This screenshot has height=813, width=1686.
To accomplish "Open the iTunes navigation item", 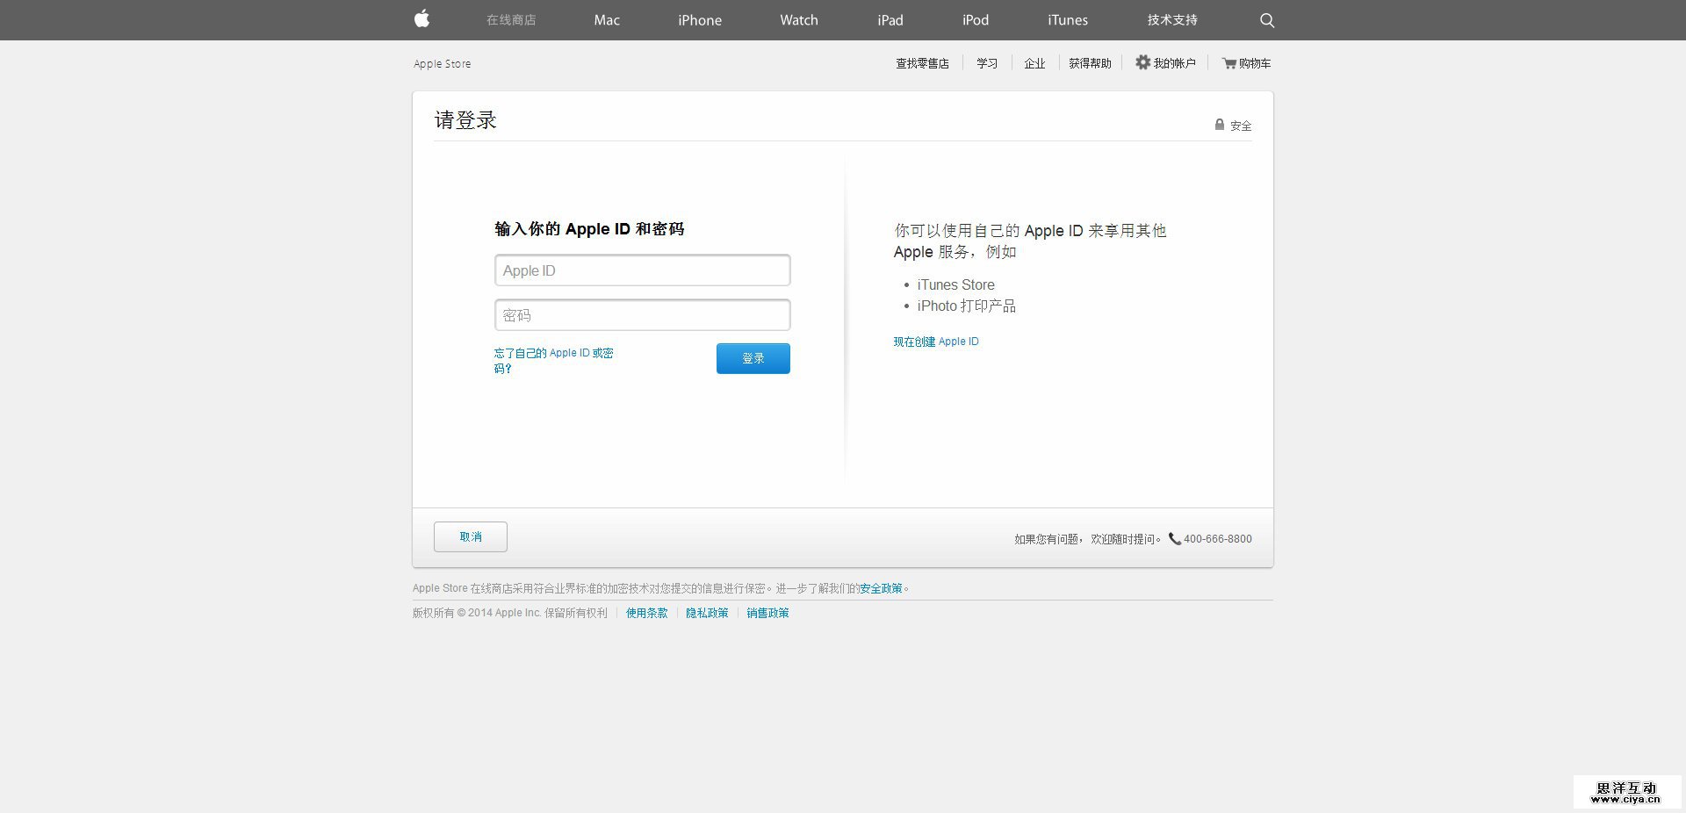I will [1067, 20].
